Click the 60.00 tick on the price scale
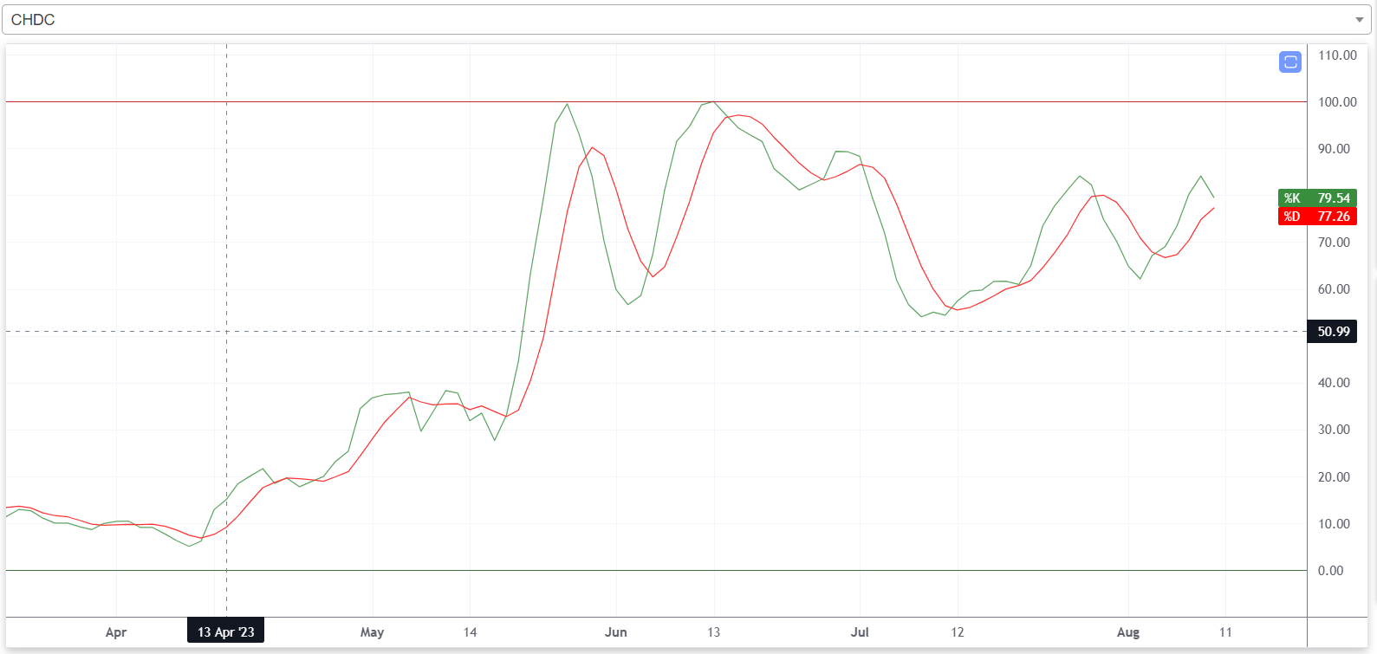Image resolution: width=1377 pixels, height=654 pixels. point(1334,289)
